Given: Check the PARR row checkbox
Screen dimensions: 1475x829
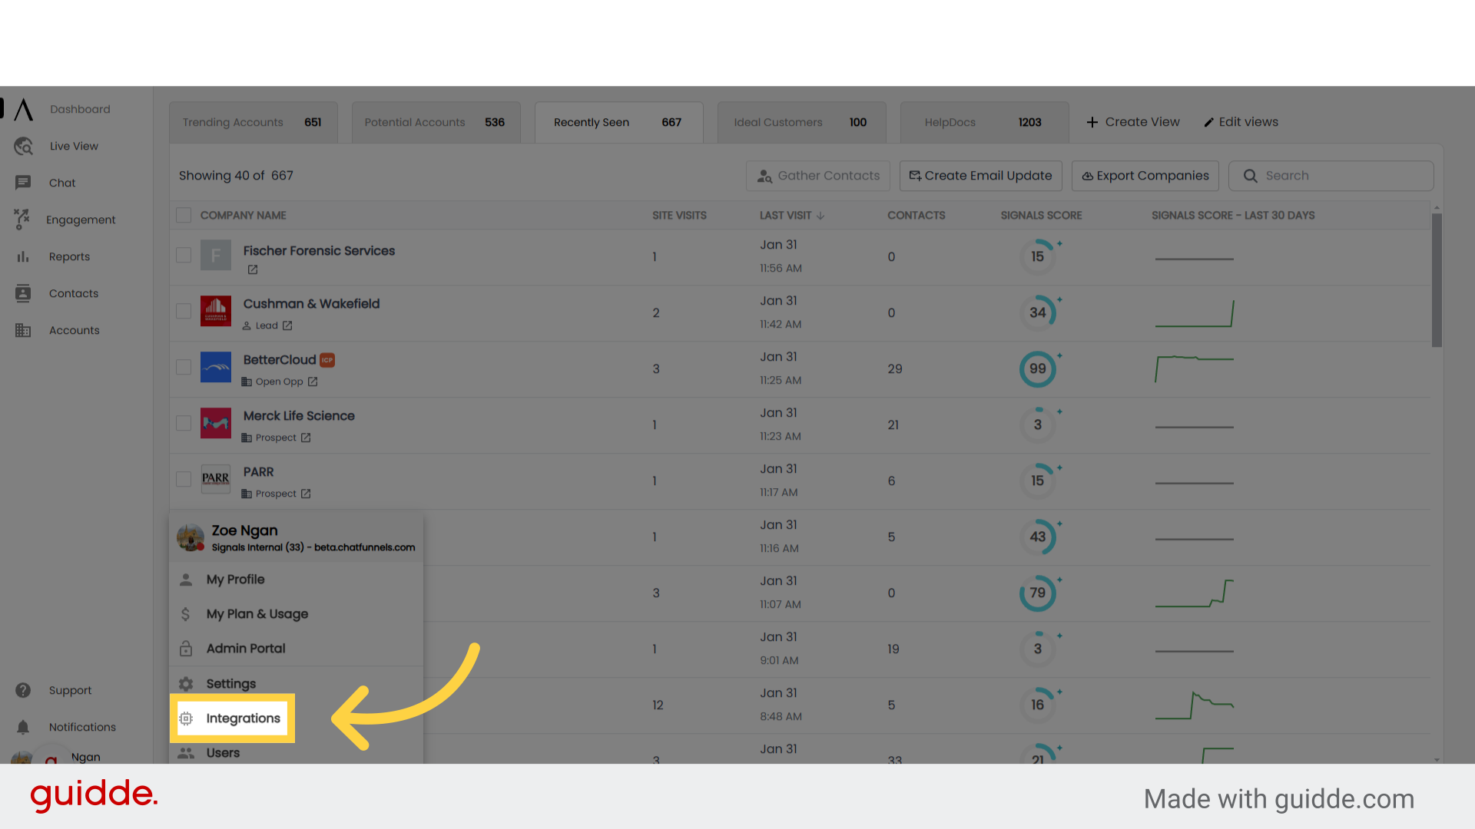Looking at the screenshot, I should (184, 479).
